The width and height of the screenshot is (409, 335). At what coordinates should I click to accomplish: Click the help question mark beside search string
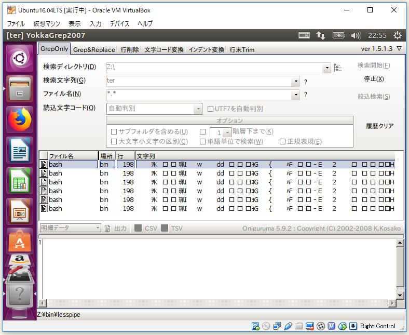tap(305, 82)
